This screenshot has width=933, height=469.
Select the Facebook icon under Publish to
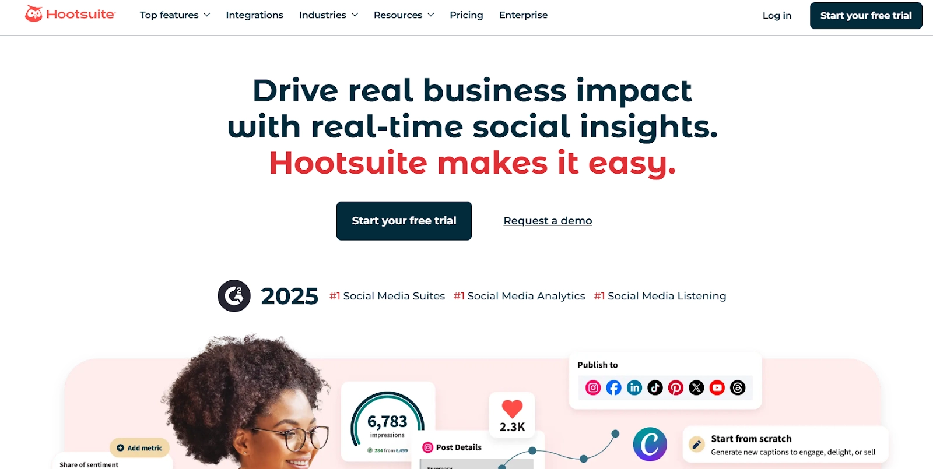pos(613,388)
